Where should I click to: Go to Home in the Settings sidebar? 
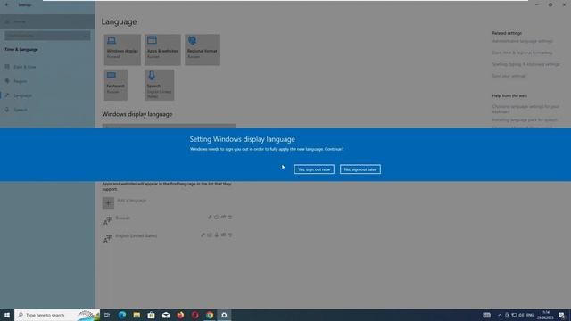click(47, 21)
